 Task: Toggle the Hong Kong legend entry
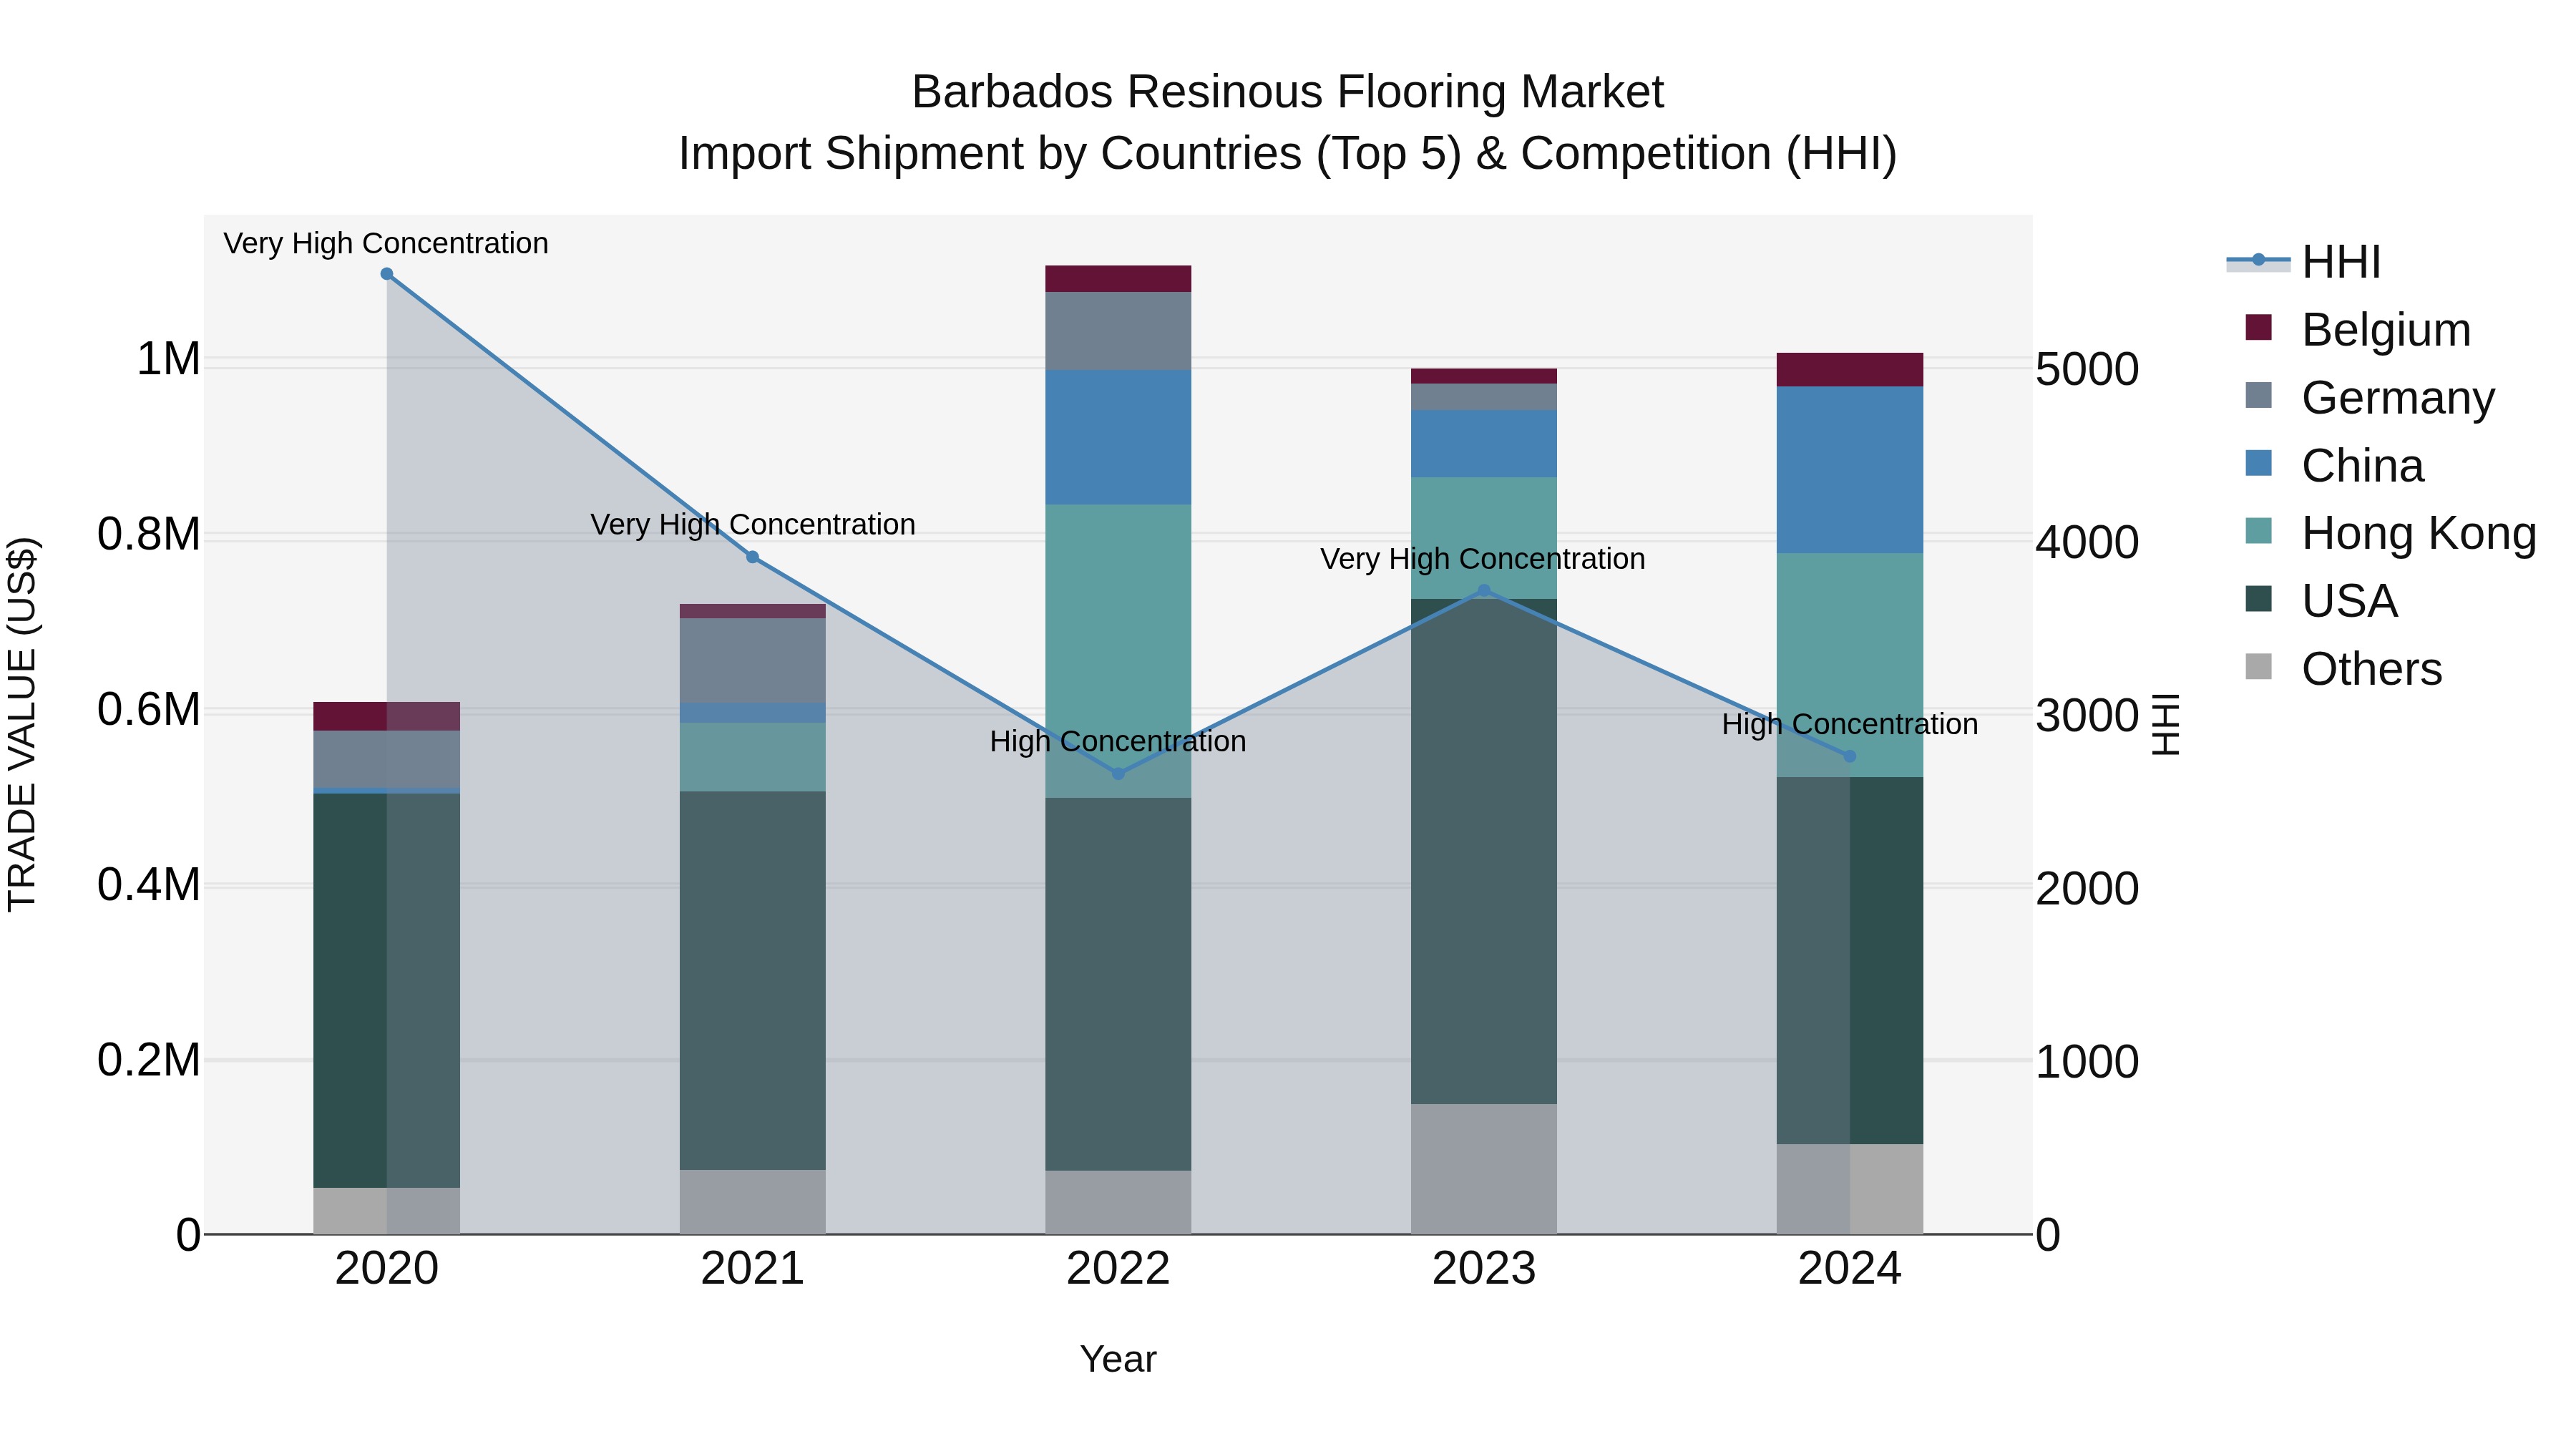(x=2391, y=533)
